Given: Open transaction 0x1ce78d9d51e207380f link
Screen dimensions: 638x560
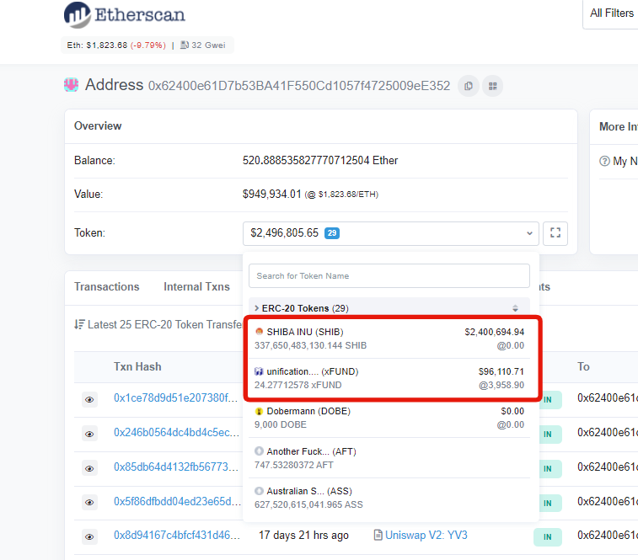Looking at the screenshot, I should click(176, 397).
